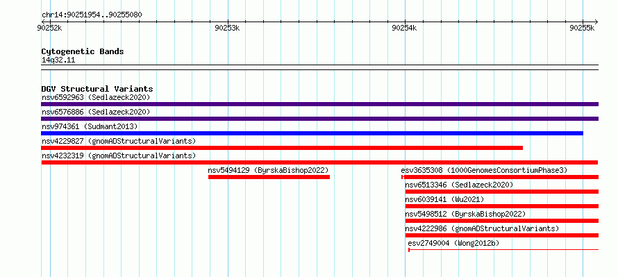Select the nsv6576886 purple variant bar
The image size is (618, 277).
(319, 119)
